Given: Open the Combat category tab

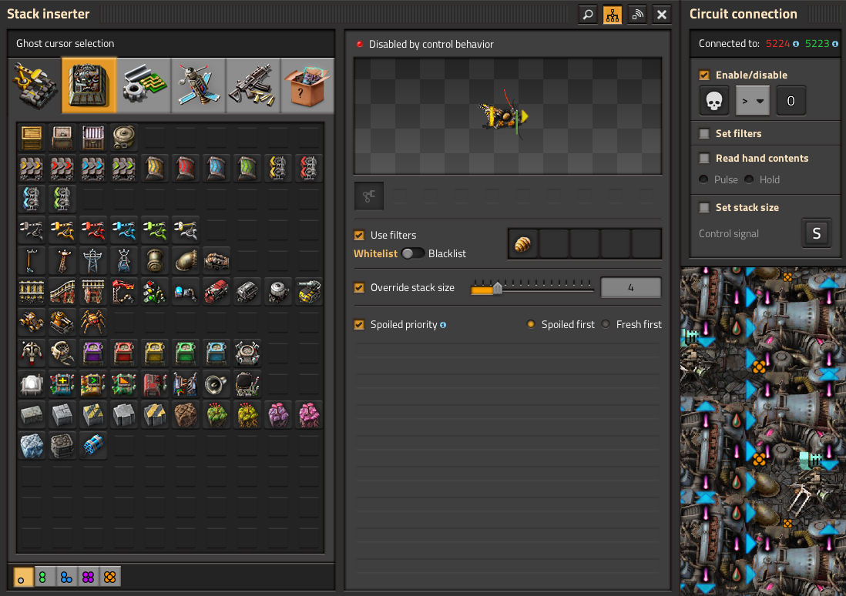Looking at the screenshot, I should 253,85.
